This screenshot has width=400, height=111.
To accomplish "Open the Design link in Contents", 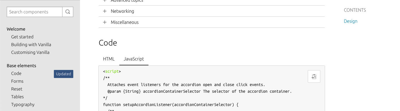I will (350, 21).
